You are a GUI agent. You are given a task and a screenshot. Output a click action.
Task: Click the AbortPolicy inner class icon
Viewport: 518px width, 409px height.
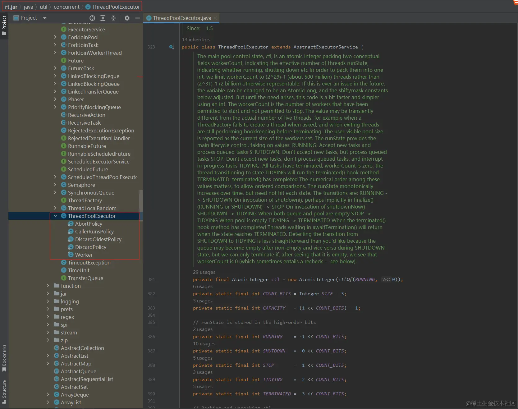point(71,223)
